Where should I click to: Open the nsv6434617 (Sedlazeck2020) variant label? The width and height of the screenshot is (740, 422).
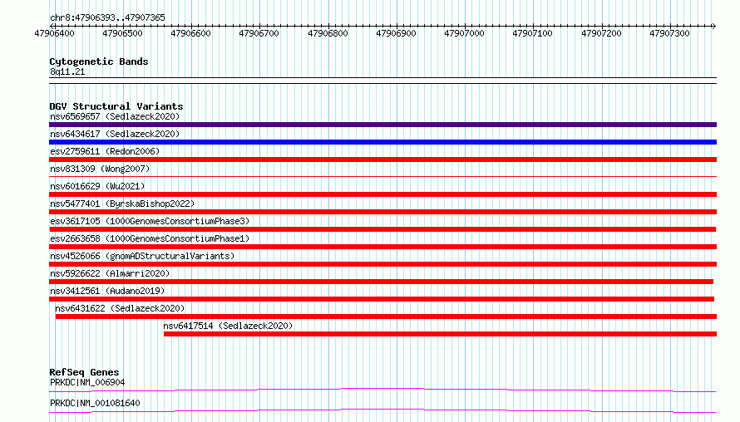115,134
